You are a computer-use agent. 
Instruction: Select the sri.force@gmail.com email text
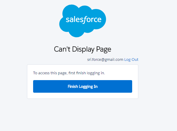[x=105, y=59]
